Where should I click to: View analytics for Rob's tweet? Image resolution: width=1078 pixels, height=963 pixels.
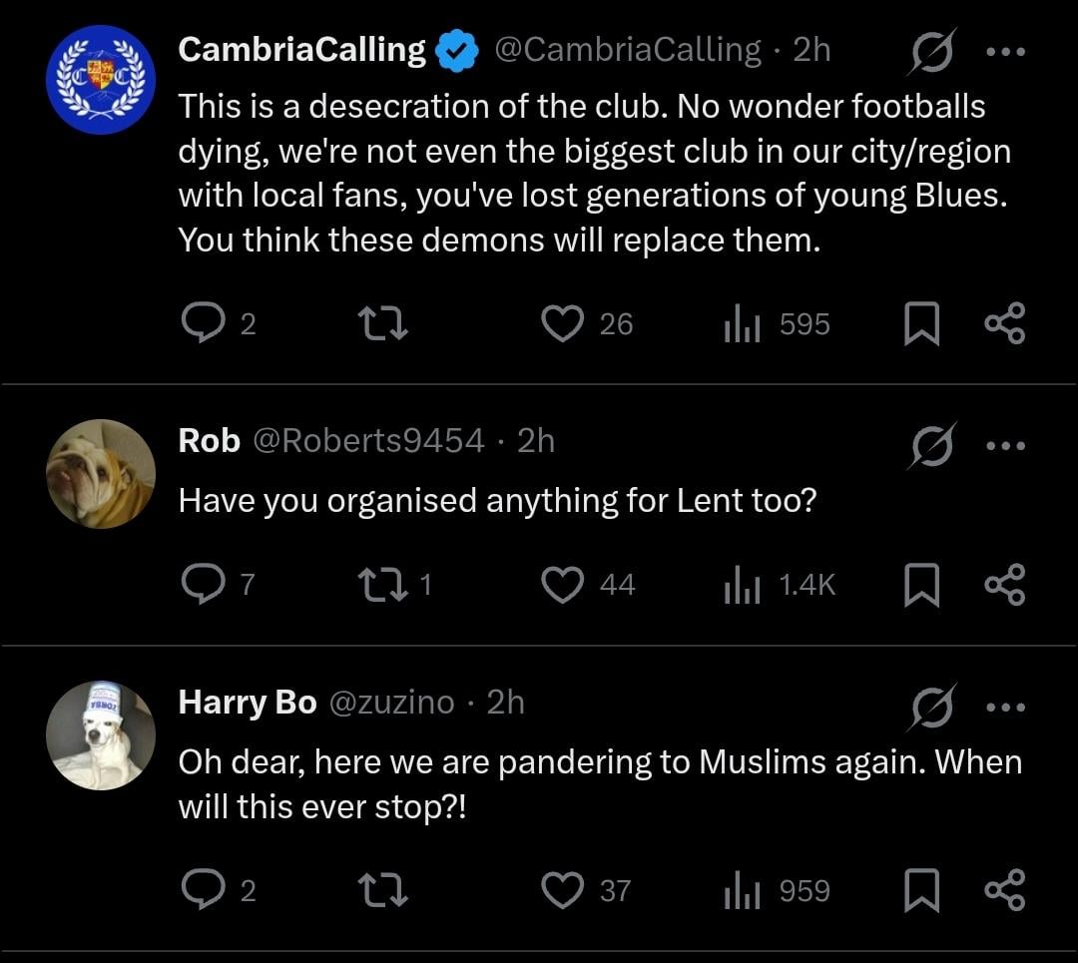click(x=742, y=585)
